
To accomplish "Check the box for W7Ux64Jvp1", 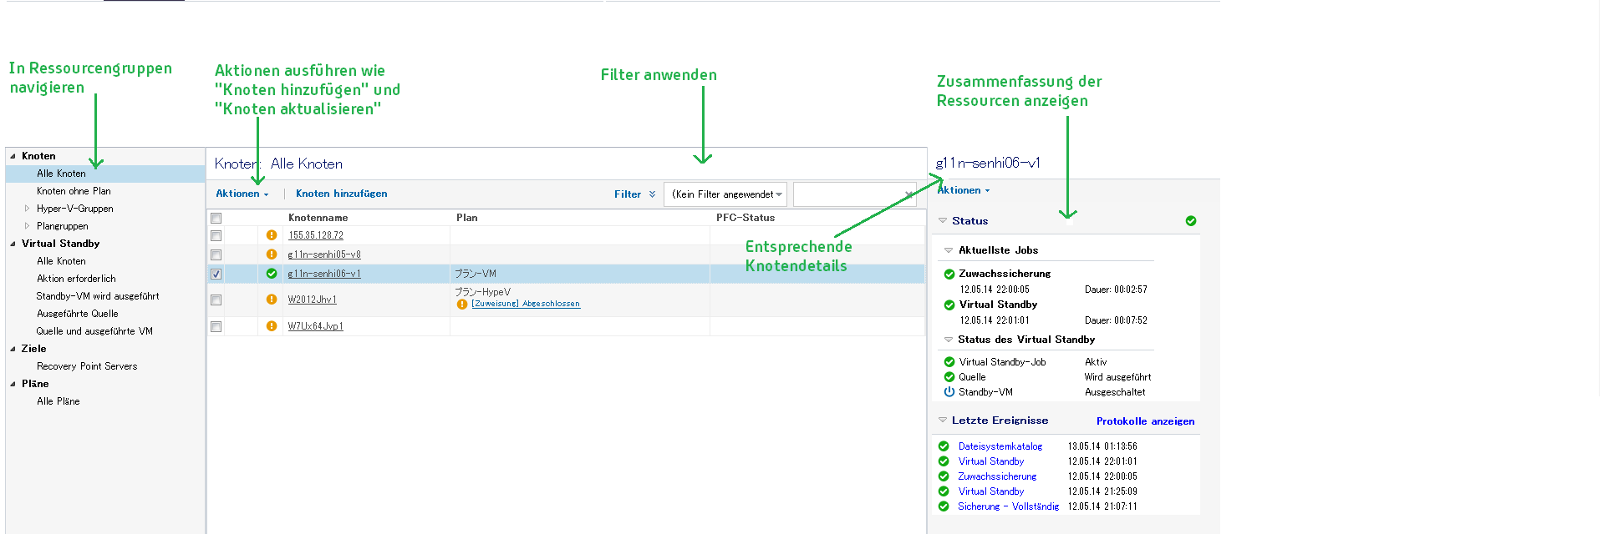I will [x=216, y=327].
